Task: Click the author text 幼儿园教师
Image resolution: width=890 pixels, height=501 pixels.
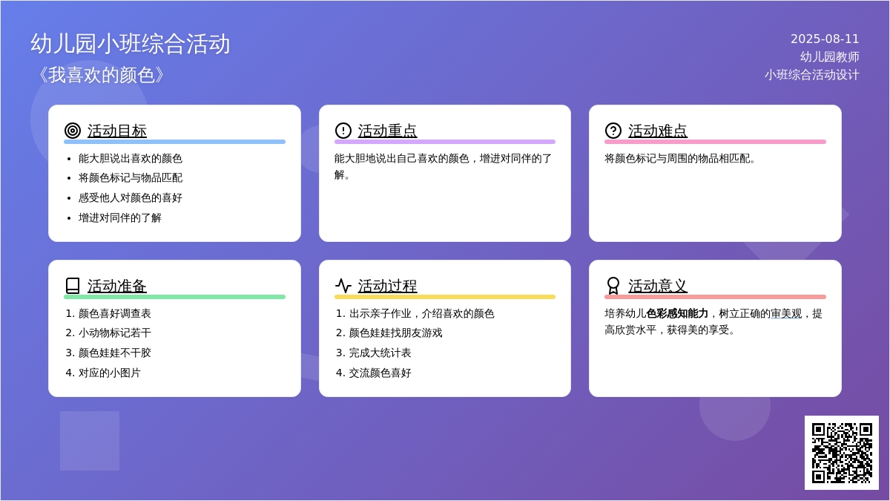Action: pos(830,57)
